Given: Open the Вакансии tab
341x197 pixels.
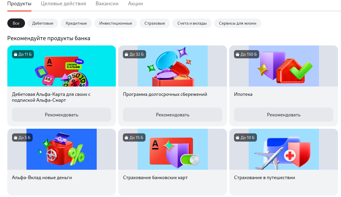Looking at the screenshot, I should (x=107, y=4).
